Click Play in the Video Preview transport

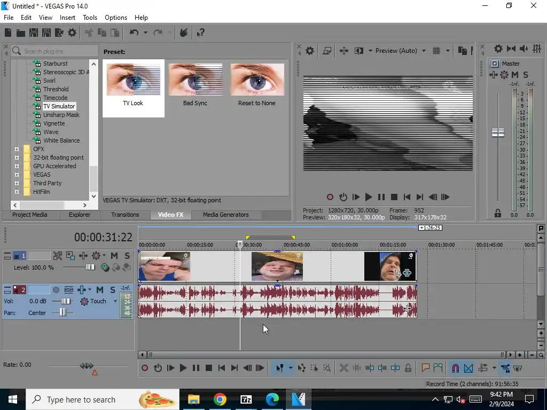(x=368, y=197)
